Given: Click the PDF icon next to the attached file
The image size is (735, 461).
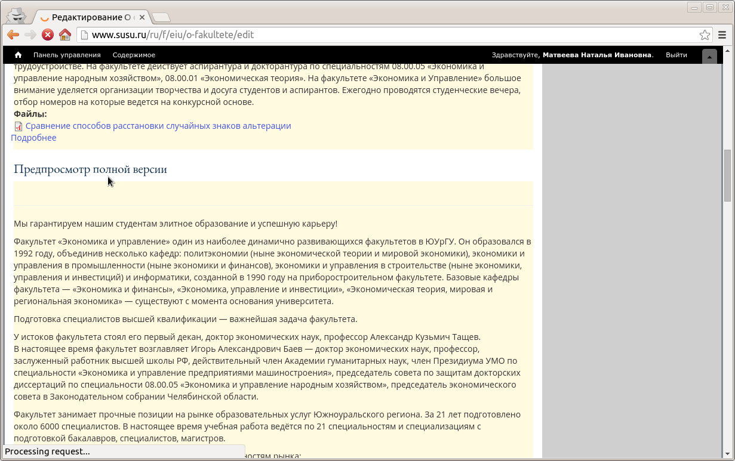Looking at the screenshot, I should coord(19,126).
